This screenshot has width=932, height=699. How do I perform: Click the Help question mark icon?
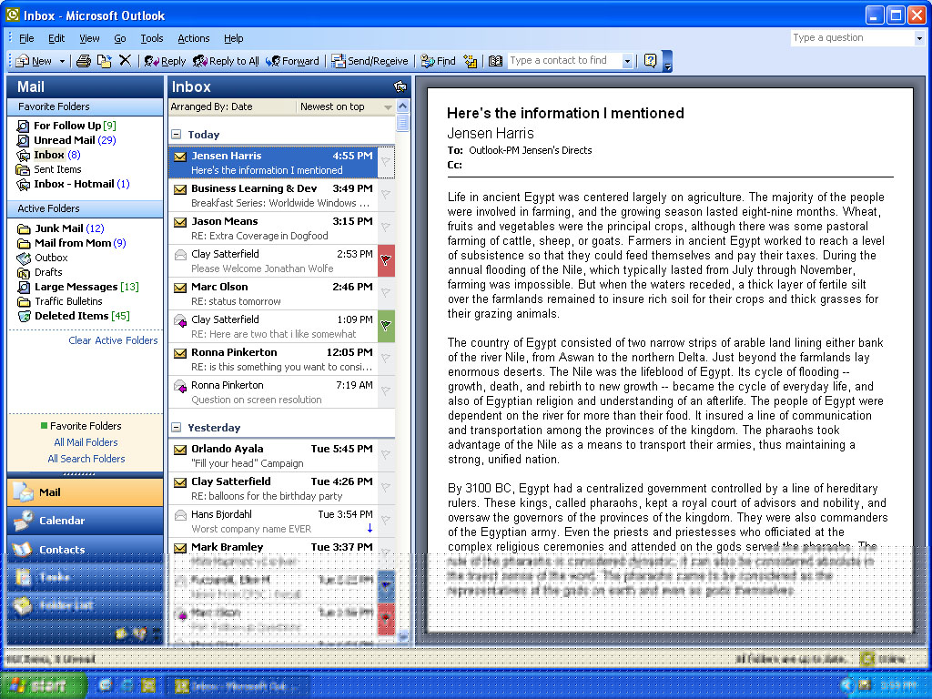tap(650, 61)
